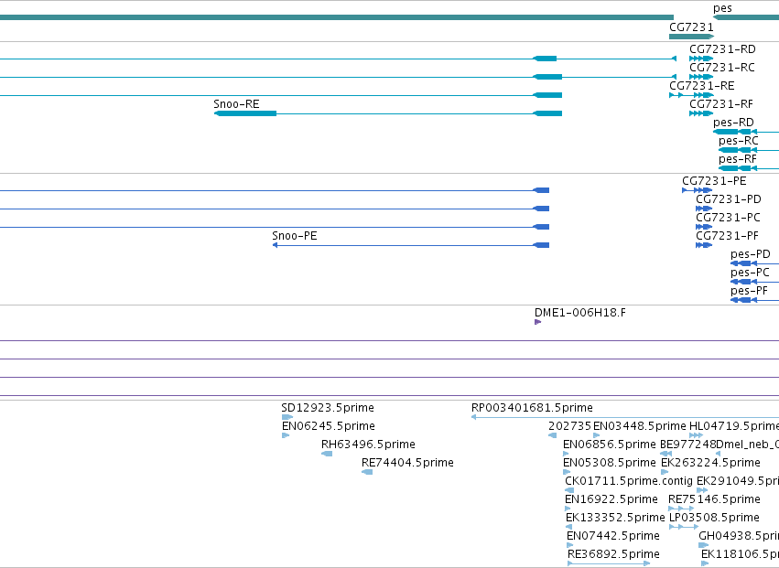
Task: Click the pes-RD transcript label
Action: (x=733, y=123)
